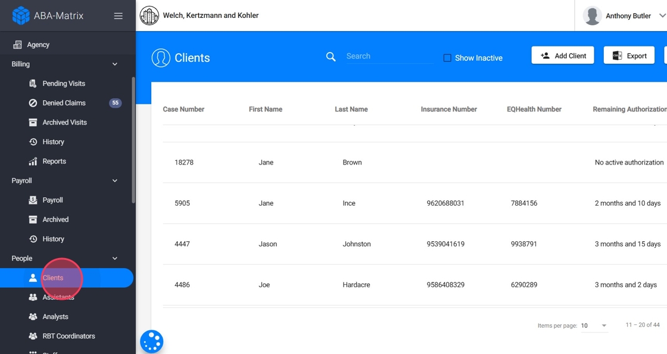667x354 pixels.
Task: Click insurance number 9586408329
Action: pyautogui.click(x=445, y=285)
